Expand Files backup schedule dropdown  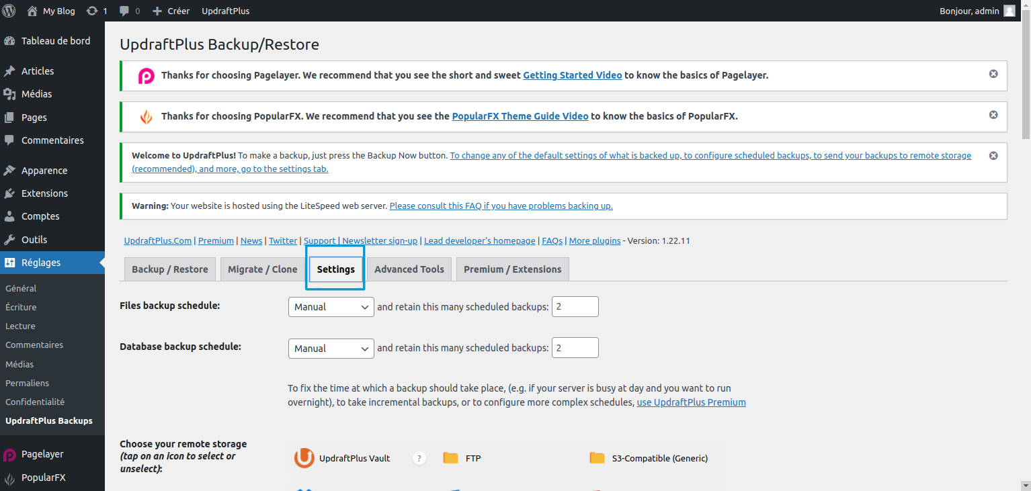[331, 307]
